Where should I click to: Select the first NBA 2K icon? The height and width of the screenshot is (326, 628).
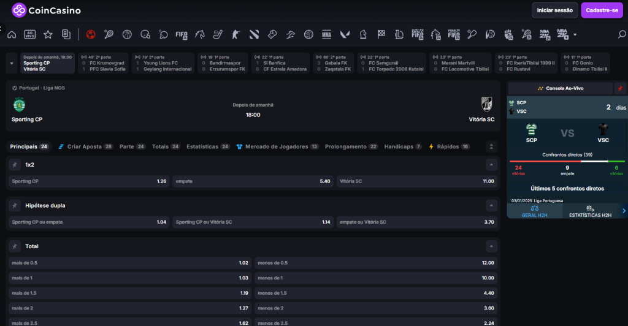pos(545,34)
